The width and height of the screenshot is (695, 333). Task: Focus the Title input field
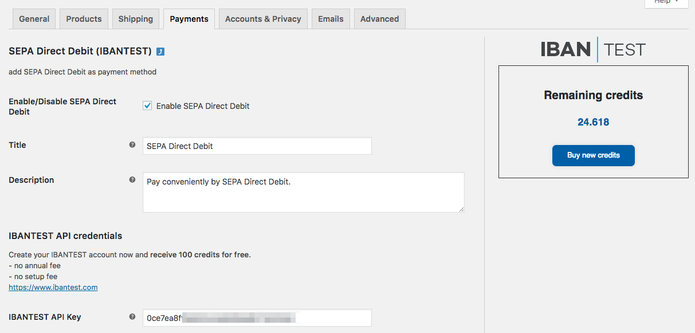tap(257, 146)
